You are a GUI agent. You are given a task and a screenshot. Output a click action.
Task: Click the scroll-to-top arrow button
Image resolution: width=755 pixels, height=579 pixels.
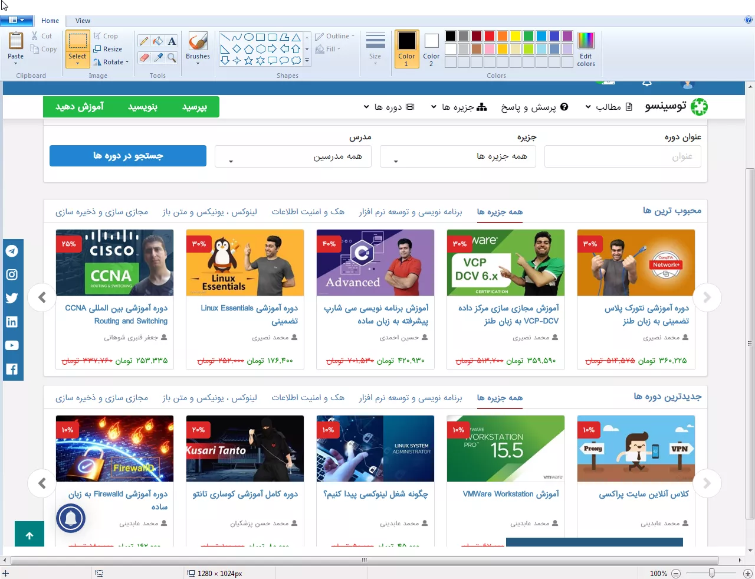point(29,535)
